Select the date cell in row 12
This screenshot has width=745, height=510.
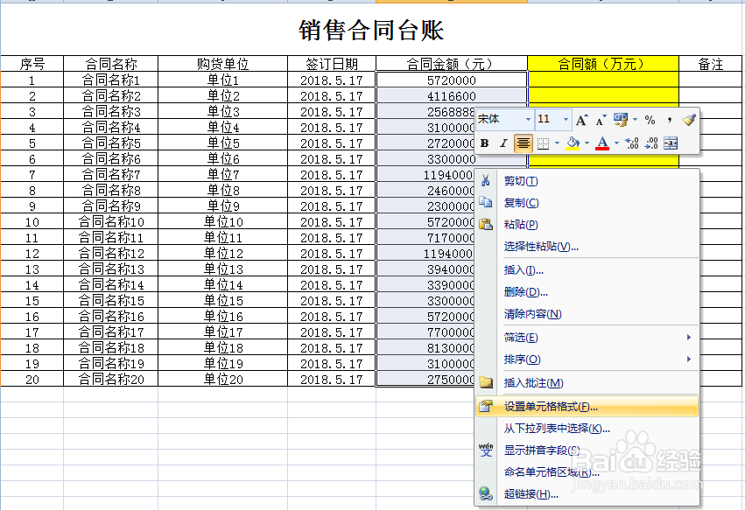point(332,253)
